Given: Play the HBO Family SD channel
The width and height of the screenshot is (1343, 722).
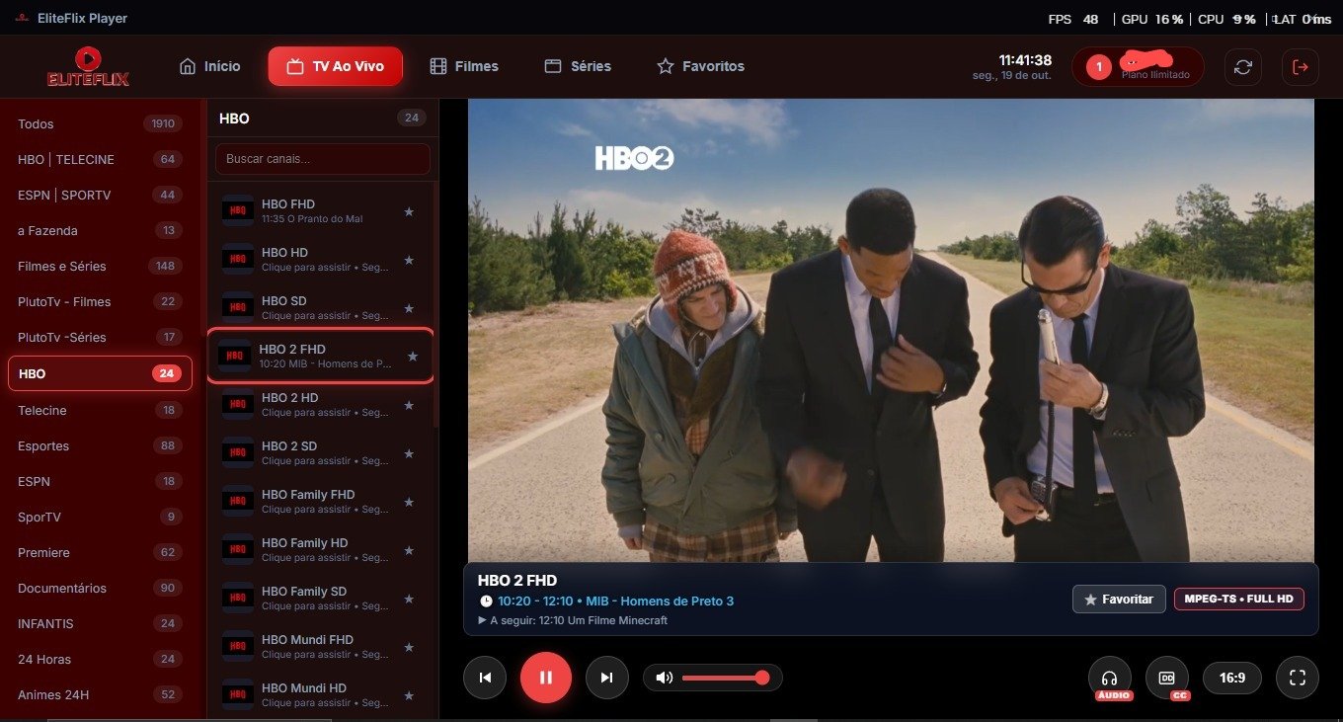Looking at the screenshot, I should tap(321, 599).
